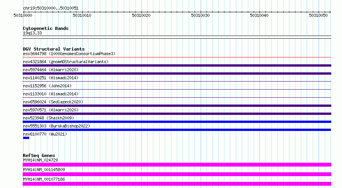This screenshot has height=188, width=342.
Task: Click the magenta bar for NM_024729
Action: 177,165
